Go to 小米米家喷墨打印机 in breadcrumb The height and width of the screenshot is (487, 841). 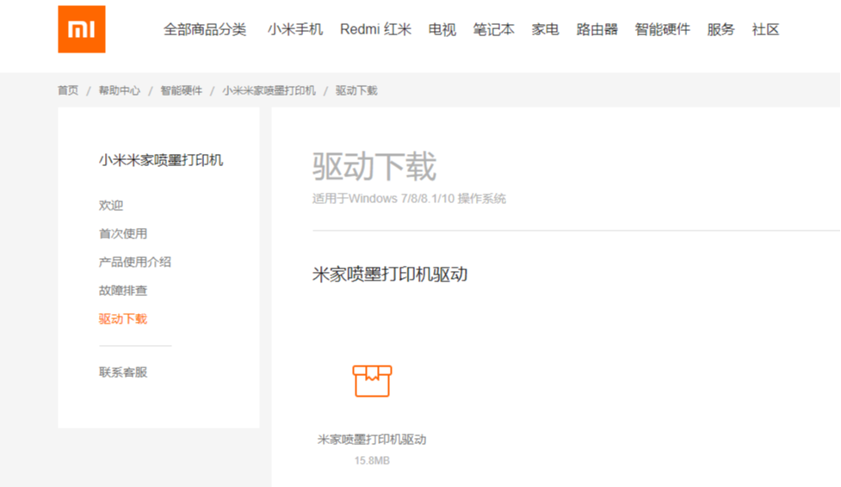click(x=269, y=90)
